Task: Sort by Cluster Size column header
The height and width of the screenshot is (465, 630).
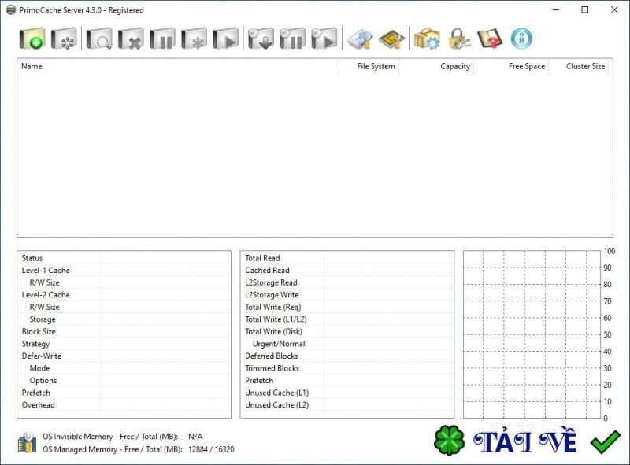Action: 579,66
